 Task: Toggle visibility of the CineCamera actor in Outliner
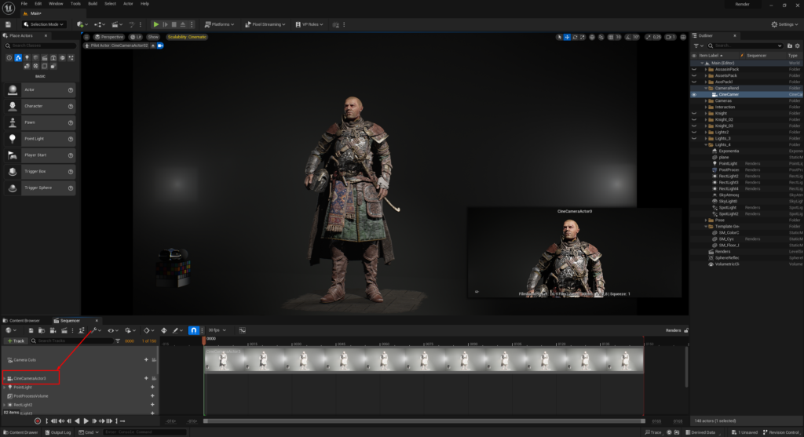point(693,94)
